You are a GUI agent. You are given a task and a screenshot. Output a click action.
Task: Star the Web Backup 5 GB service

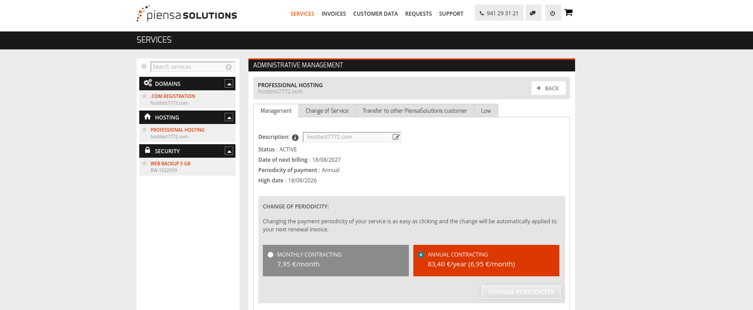145,164
